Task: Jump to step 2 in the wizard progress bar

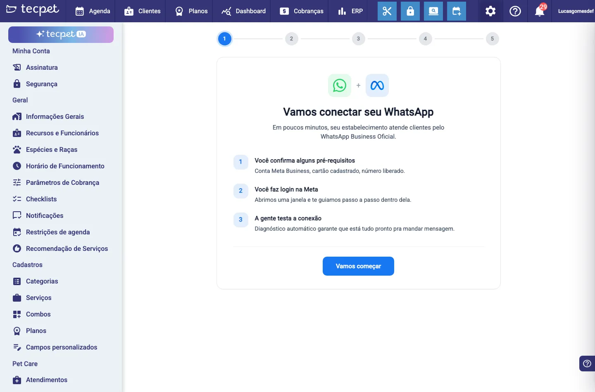Action: tap(291, 39)
